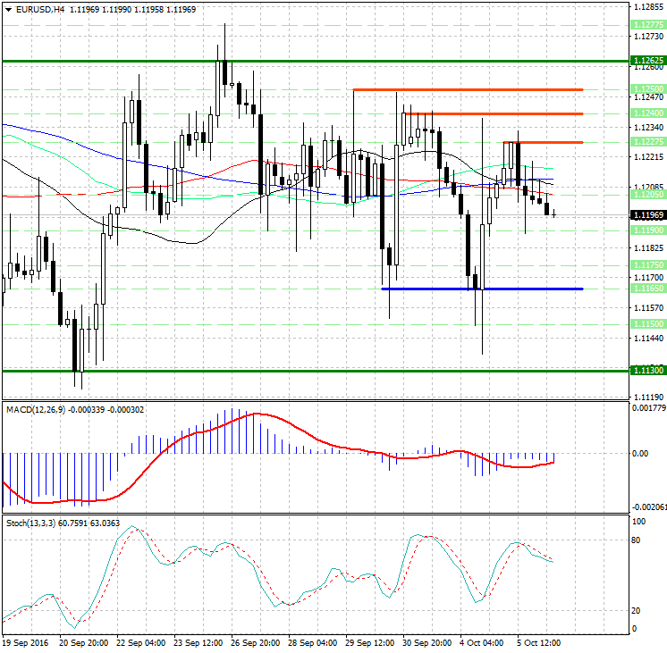The image size is (667, 653).
Task: Select the thick green line at 1.11300
Action: click(316, 371)
